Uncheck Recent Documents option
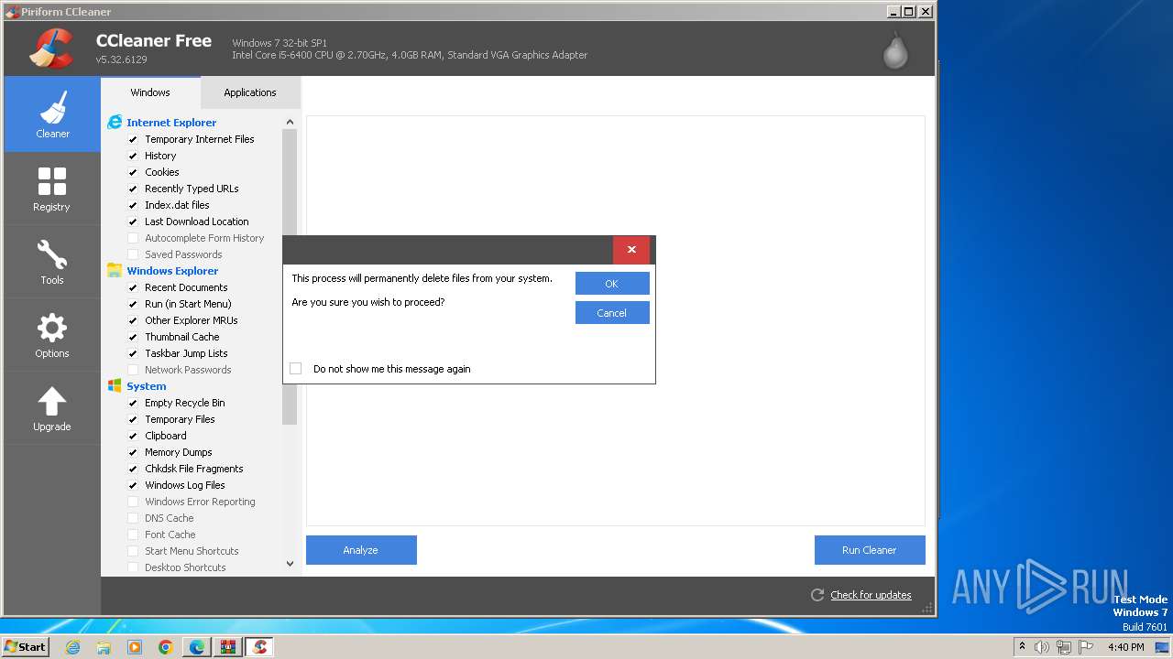This screenshot has width=1173, height=659. [133, 287]
